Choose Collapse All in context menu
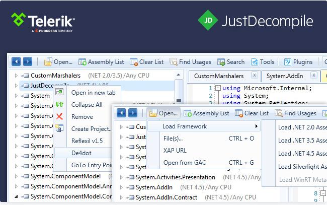This screenshot has height=205, width=327. coord(87,105)
